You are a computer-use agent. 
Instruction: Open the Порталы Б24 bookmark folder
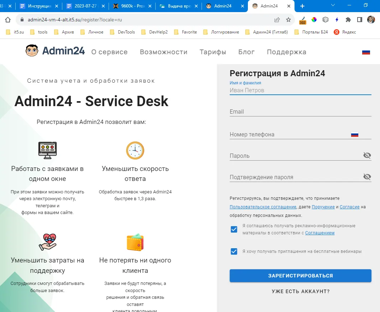[x=311, y=32]
